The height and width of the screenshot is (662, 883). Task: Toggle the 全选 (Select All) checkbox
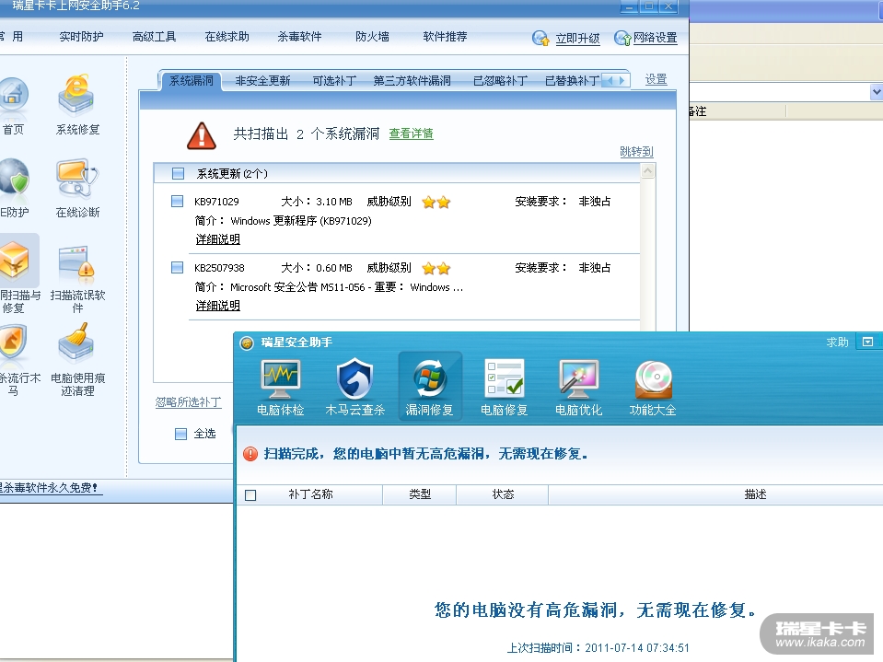[x=180, y=434]
